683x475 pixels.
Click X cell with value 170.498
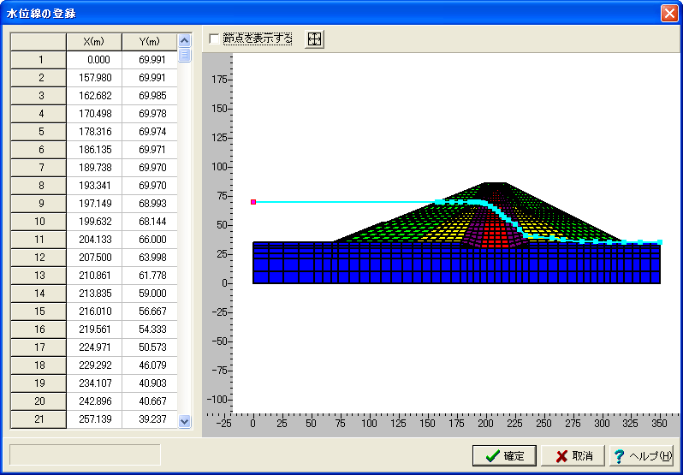[94, 114]
